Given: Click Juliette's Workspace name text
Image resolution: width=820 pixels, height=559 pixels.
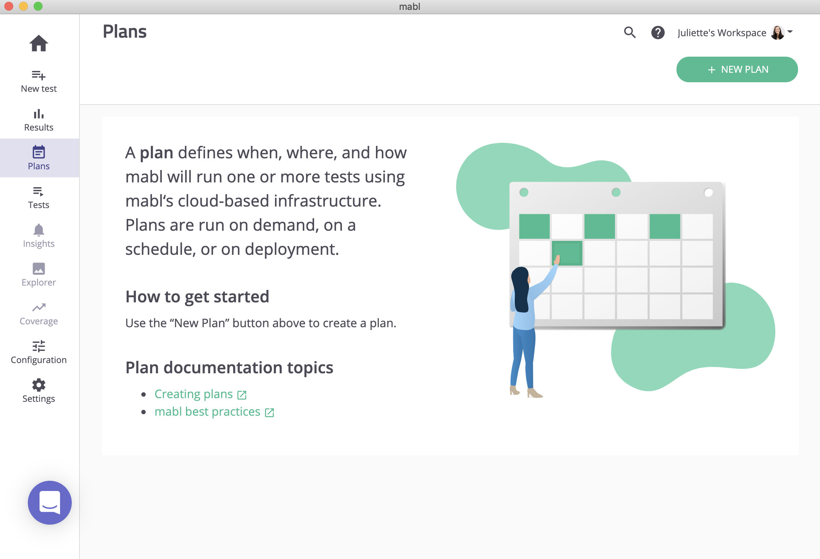Looking at the screenshot, I should [722, 33].
